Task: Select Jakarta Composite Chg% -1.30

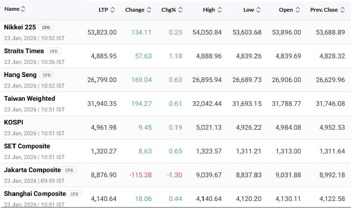Action: [175, 175]
